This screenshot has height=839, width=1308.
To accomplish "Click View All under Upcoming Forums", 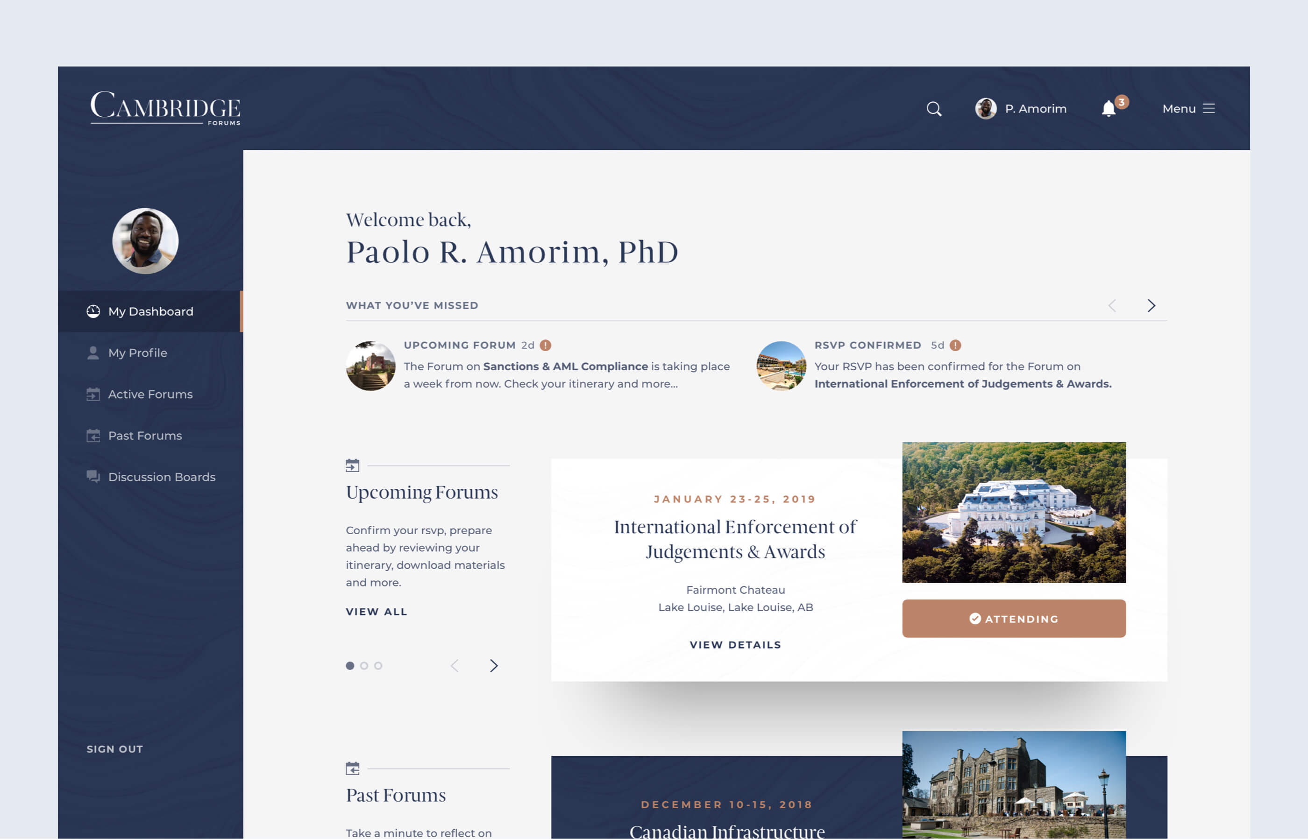I will pos(376,611).
